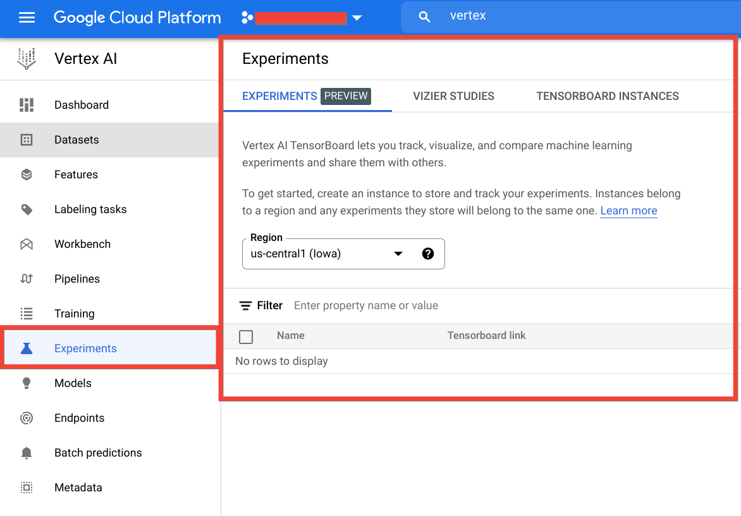Image resolution: width=741 pixels, height=516 pixels.
Task: Click the Features layers icon
Action: pos(27,175)
